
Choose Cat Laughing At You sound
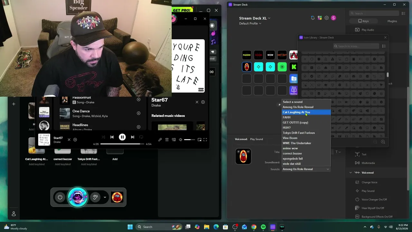point(306,112)
